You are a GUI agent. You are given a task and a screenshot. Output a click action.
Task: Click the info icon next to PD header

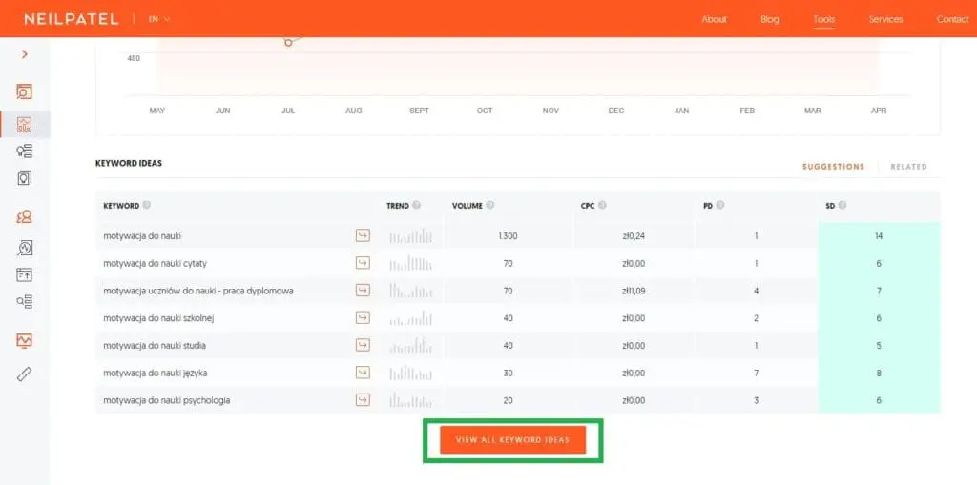[x=719, y=205]
